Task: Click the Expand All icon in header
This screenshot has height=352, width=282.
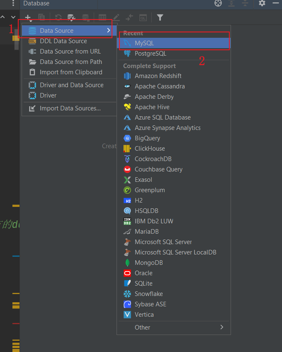Action: coord(231,3)
